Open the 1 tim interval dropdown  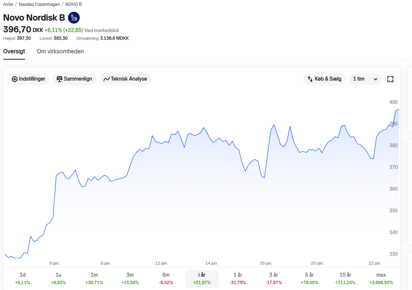pos(365,79)
